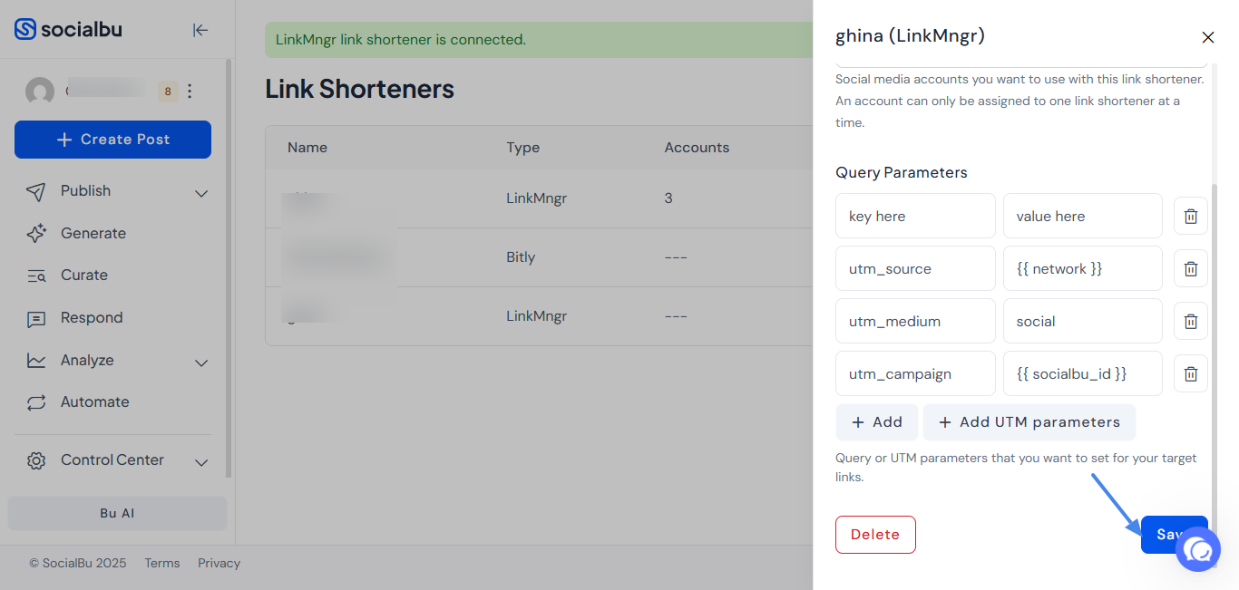
Task: Open the account options three-dot menu
Action: pyautogui.click(x=190, y=91)
